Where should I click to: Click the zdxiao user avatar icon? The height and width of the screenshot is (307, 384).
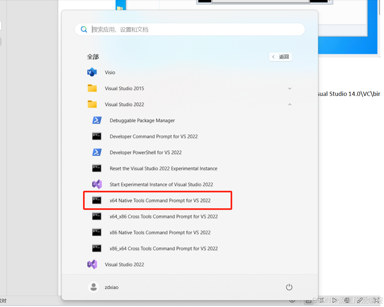coord(94,287)
